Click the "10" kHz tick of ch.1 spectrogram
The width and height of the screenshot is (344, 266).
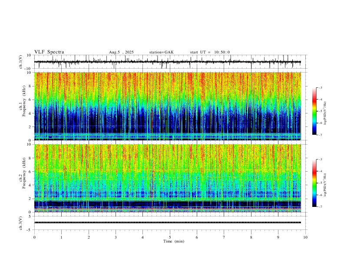tap(29, 73)
